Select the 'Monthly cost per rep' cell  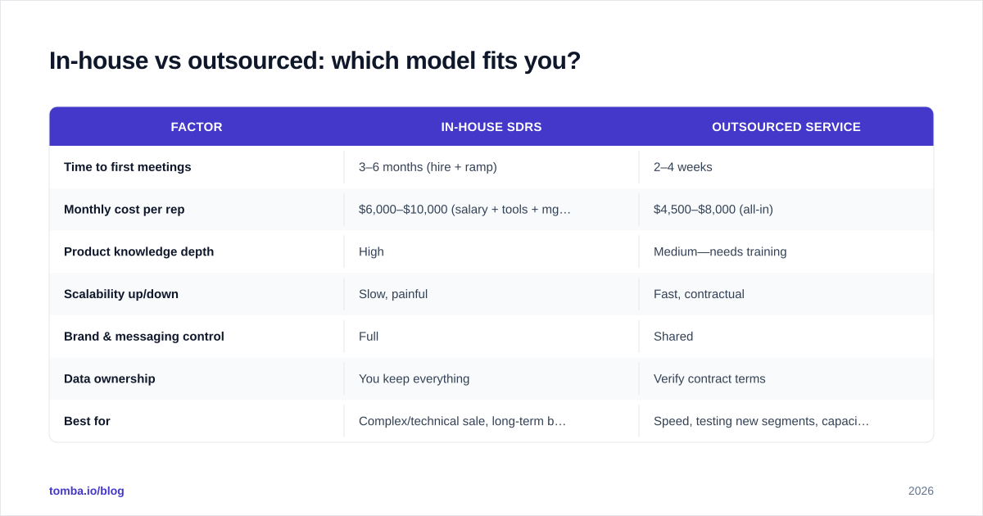coord(197,210)
